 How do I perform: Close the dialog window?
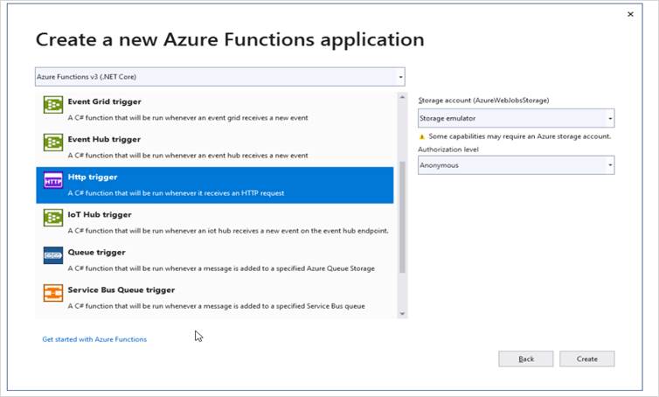coord(630,15)
